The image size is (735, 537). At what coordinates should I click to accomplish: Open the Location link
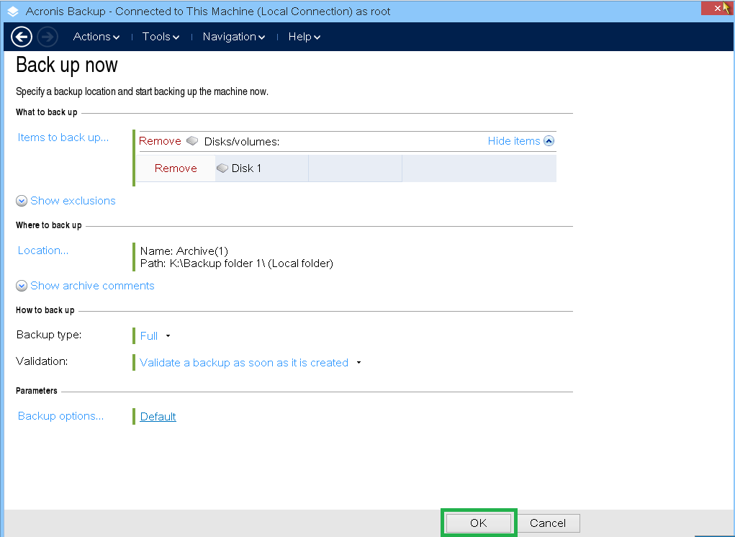43,251
